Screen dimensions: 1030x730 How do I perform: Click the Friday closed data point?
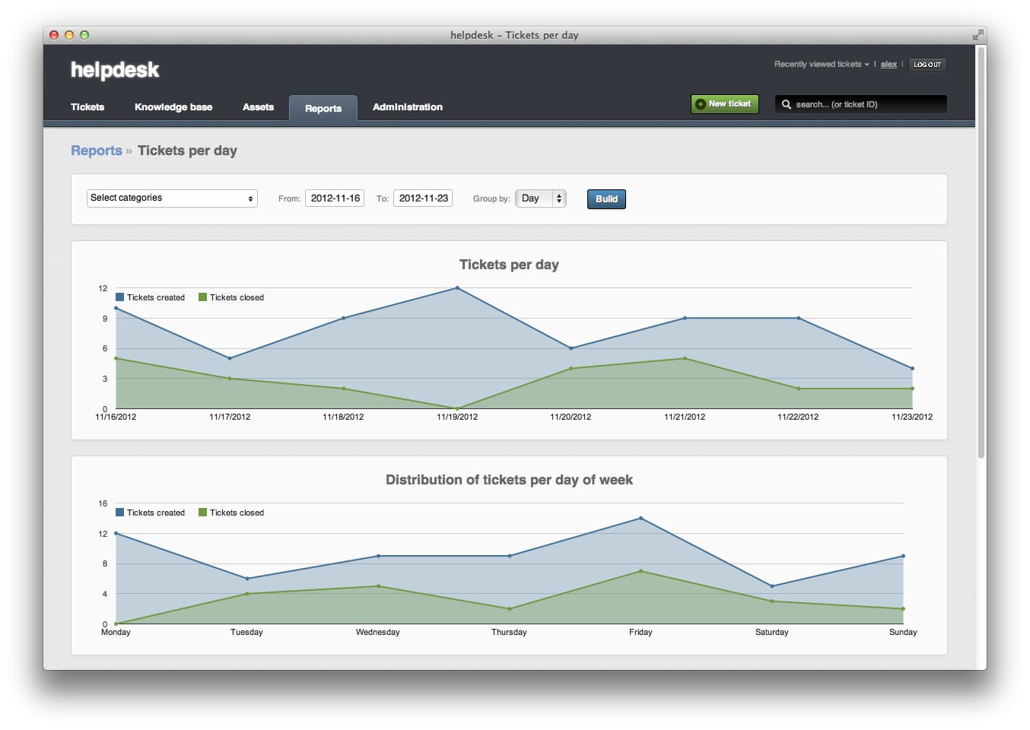point(641,571)
